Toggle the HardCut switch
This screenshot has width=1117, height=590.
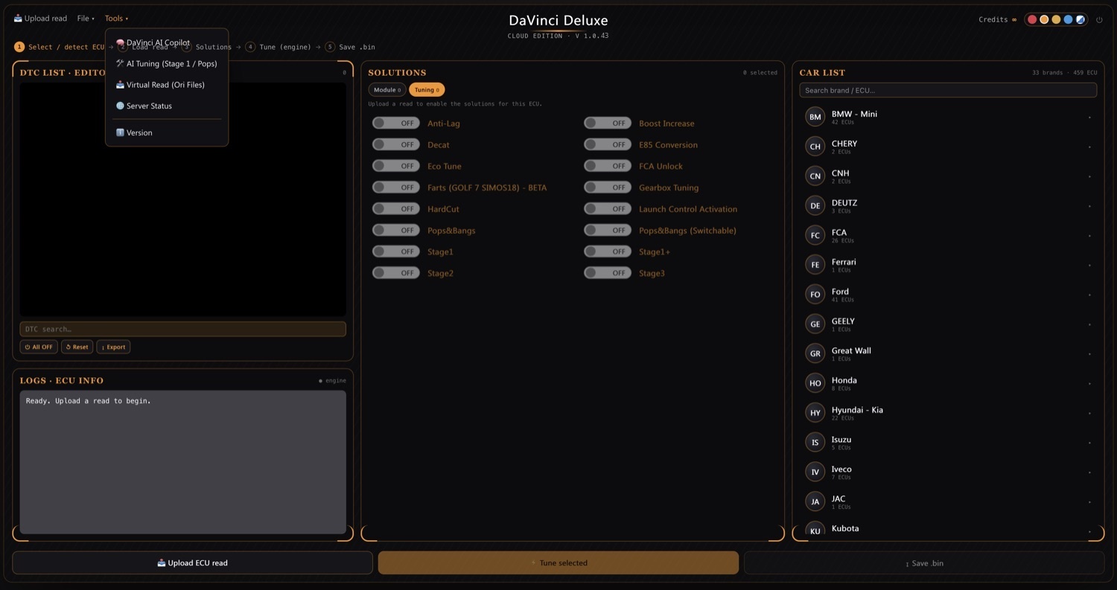(396, 209)
